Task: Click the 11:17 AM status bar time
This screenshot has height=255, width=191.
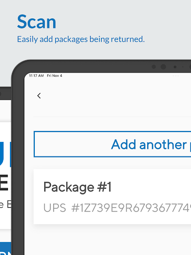Action: (x=36, y=76)
